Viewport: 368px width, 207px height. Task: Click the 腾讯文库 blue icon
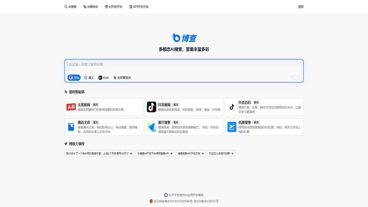coord(71,127)
